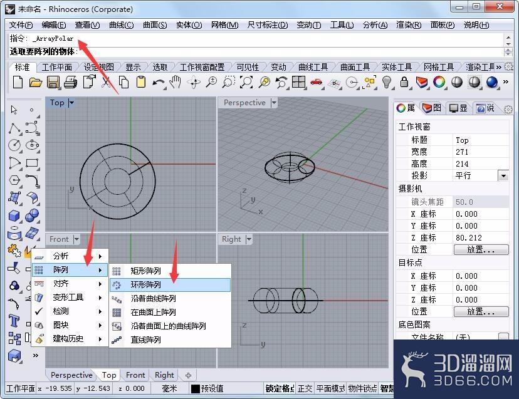The image size is (519, 399).
Task: Select the arrow pointer tool
Action: pyautogui.click(x=14, y=110)
